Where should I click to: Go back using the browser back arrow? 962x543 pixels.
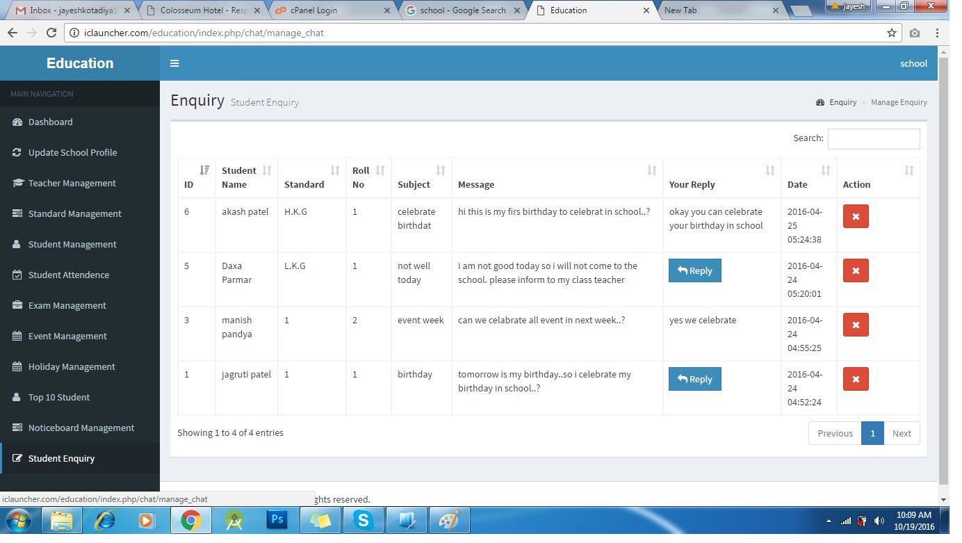(x=13, y=33)
